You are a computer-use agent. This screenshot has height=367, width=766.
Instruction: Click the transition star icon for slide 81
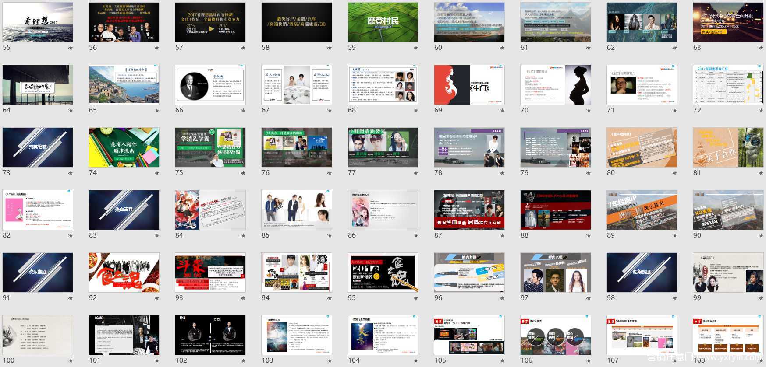761,173
